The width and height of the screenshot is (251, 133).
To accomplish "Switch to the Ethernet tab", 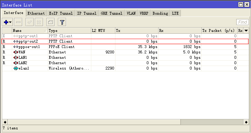I will [x=36, y=13].
